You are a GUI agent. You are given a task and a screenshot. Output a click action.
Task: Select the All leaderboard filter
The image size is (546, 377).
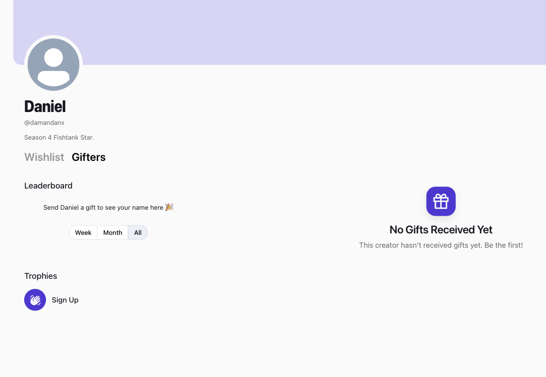pyautogui.click(x=138, y=232)
